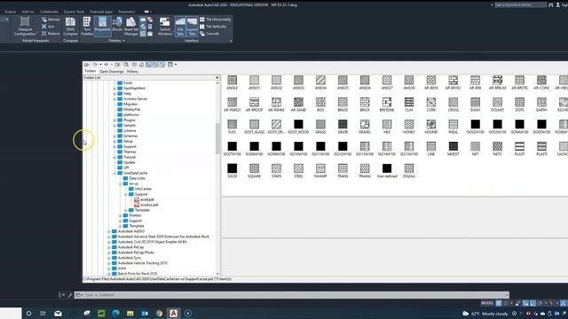Click Cascade windows

(209, 34)
